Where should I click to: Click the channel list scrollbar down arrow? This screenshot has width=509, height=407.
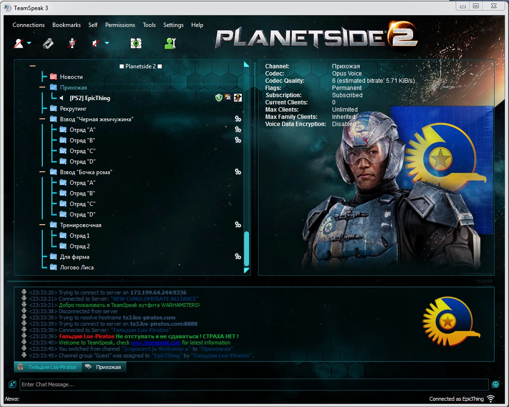coord(247,270)
